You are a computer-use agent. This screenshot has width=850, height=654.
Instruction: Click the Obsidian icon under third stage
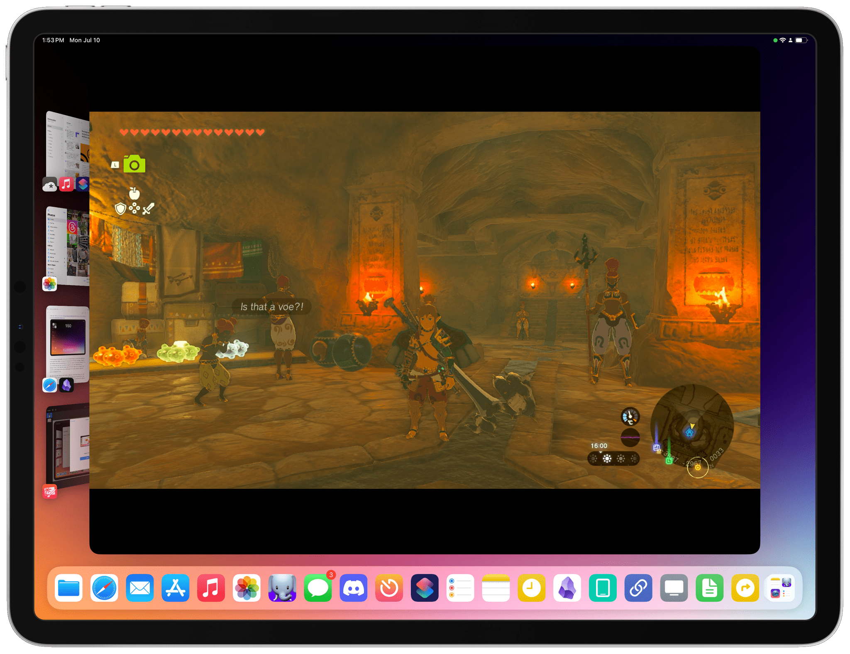click(66, 386)
